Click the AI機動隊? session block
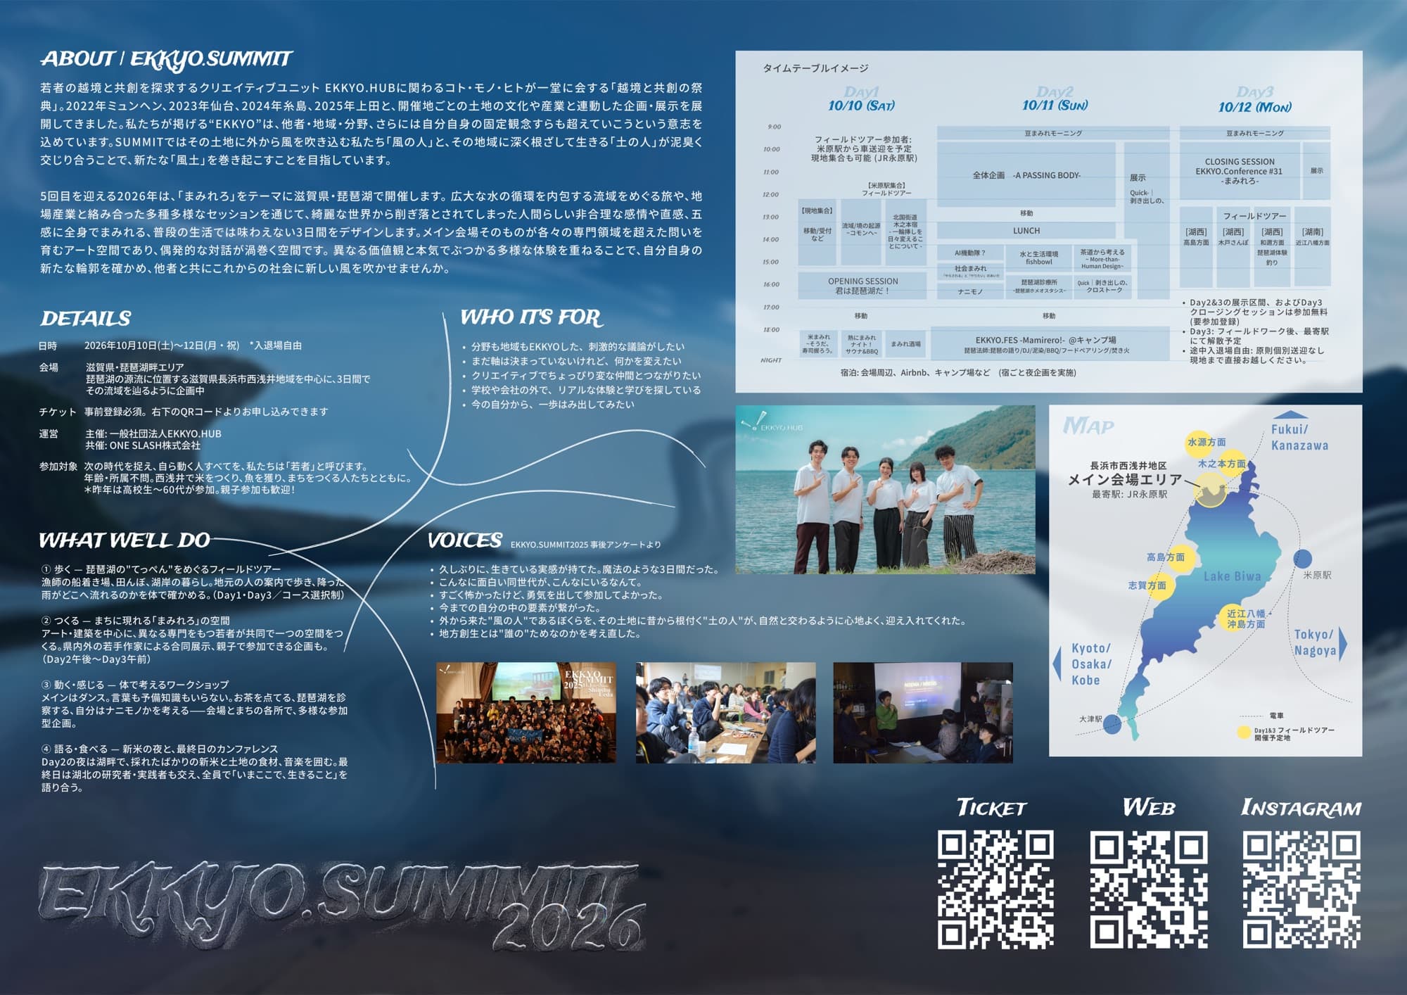This screenshot has height=995, width=1407. (970, 253)
